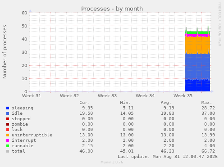
Task: Click the y-axis value 30
Action: tap(24, 52)
